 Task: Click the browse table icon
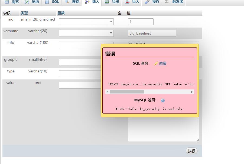7,2
